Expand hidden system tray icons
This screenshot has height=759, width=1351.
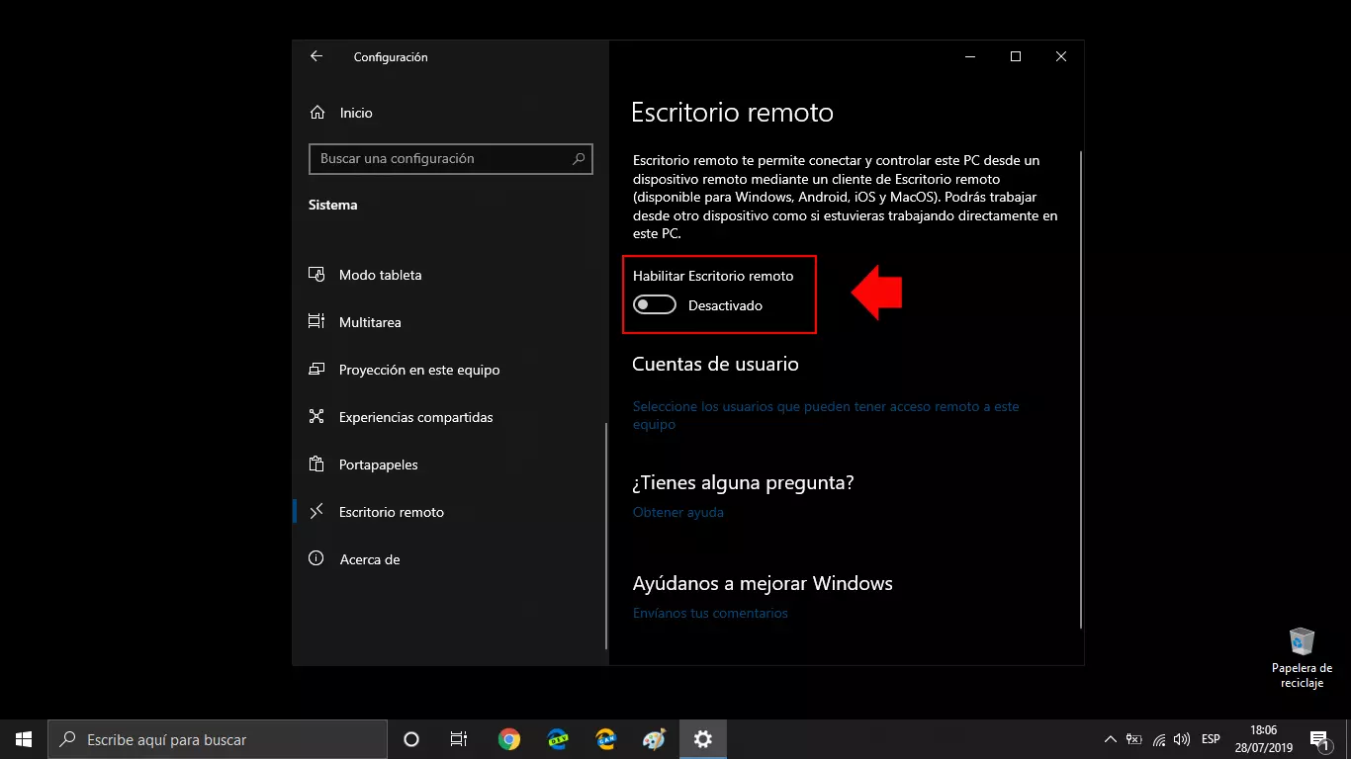click(1110, 739)
